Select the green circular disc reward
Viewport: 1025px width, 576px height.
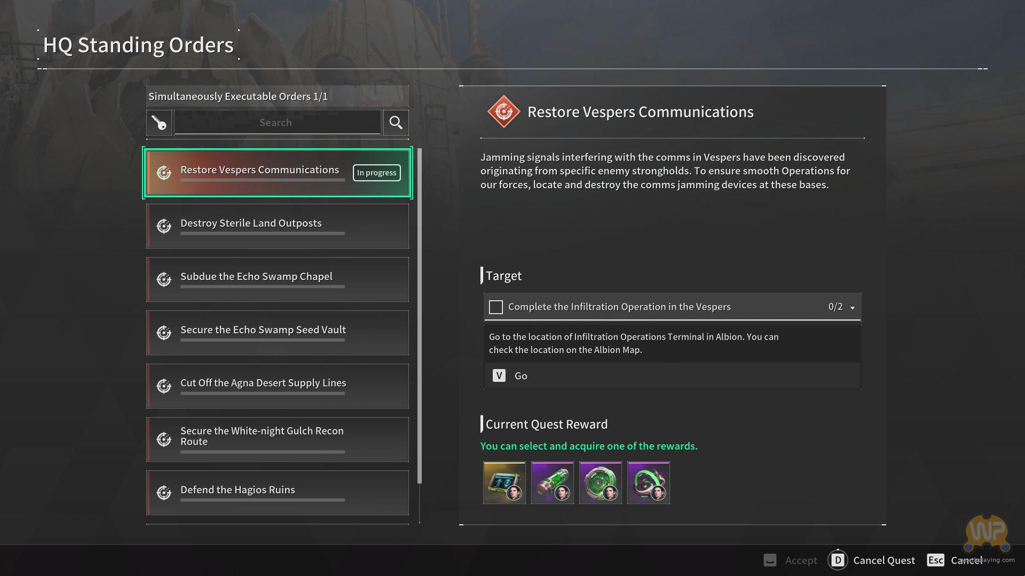[600, 483]
